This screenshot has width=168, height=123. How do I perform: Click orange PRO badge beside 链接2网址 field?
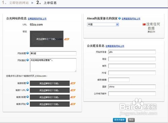[73, 104]
